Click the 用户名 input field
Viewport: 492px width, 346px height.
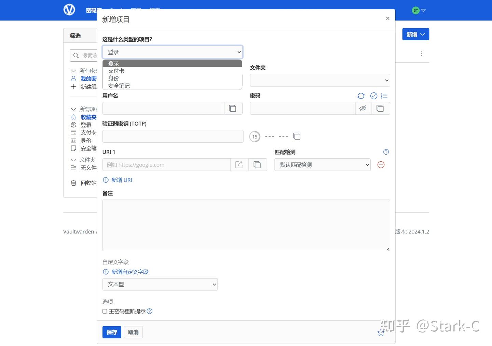click(x=163, y=108)
